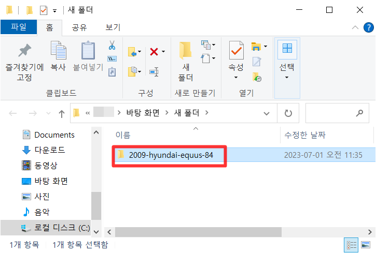Open the Copy to folder dropdown

[x=134, y=71]
